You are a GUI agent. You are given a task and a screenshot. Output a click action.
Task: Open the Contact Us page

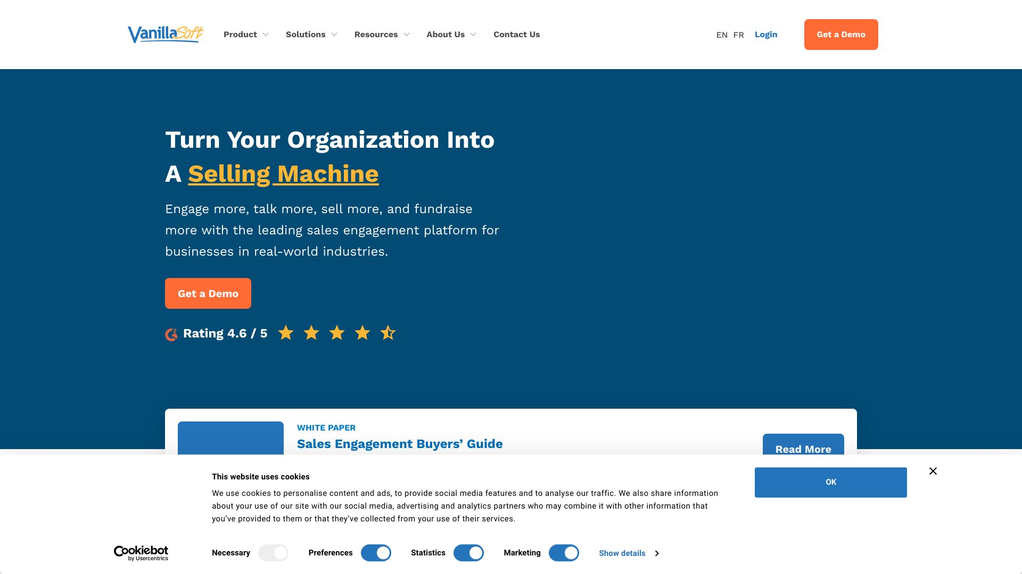tap(516, 35)
